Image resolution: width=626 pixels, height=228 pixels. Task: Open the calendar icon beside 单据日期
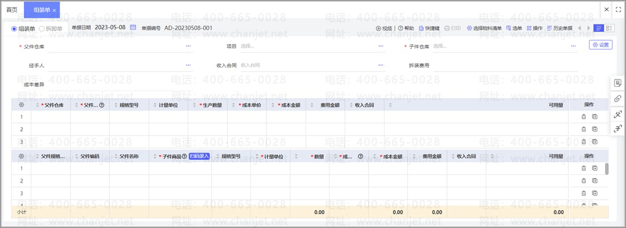pyautogui.click(x=133, y=28)
